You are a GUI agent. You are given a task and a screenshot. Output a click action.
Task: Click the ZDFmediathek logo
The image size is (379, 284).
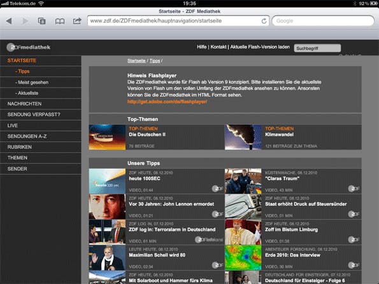point(29,47)
